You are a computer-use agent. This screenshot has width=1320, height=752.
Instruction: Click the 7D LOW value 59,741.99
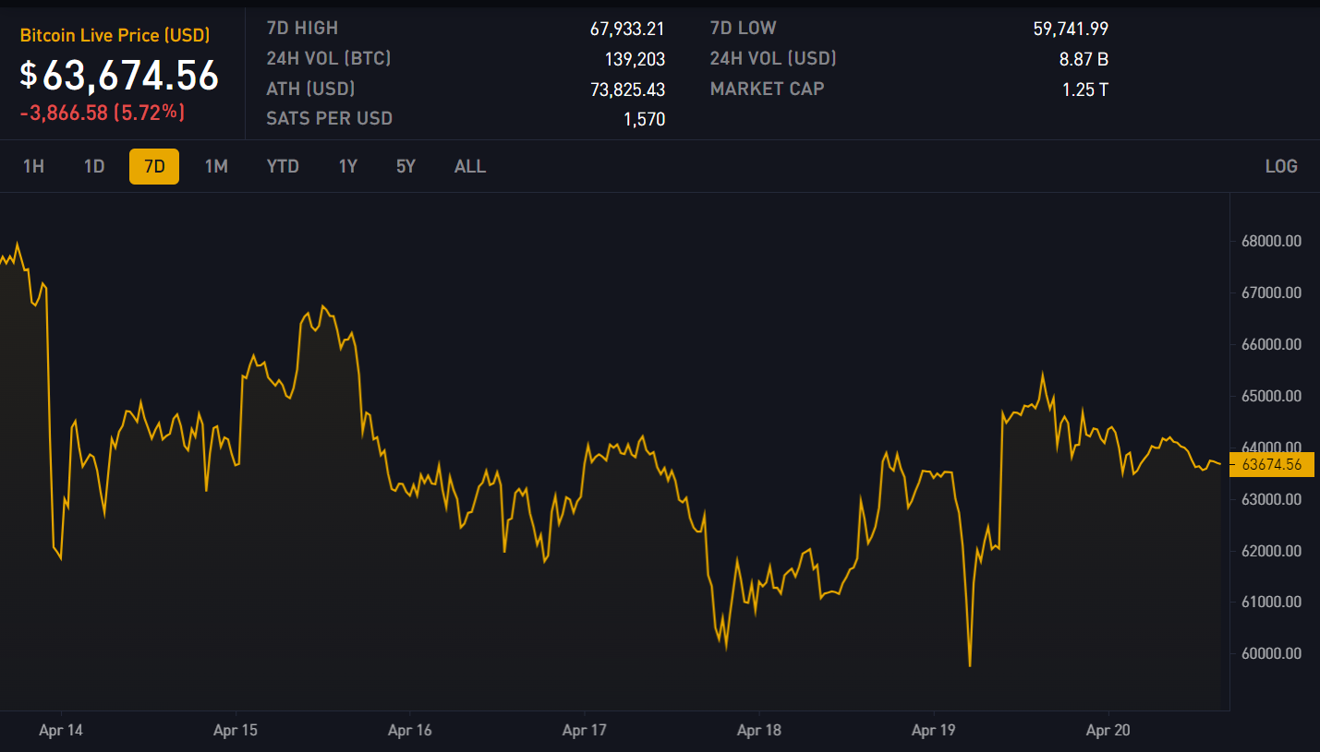click(1071, 29)
